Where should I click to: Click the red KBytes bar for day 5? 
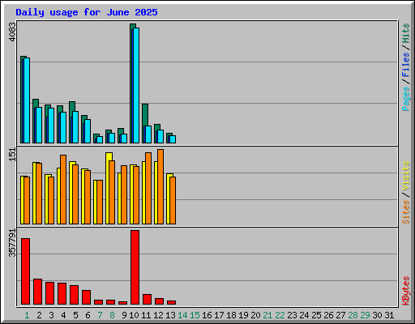click(74, 295)
